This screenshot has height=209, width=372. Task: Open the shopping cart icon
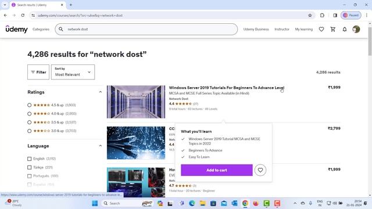click(333, 29)
